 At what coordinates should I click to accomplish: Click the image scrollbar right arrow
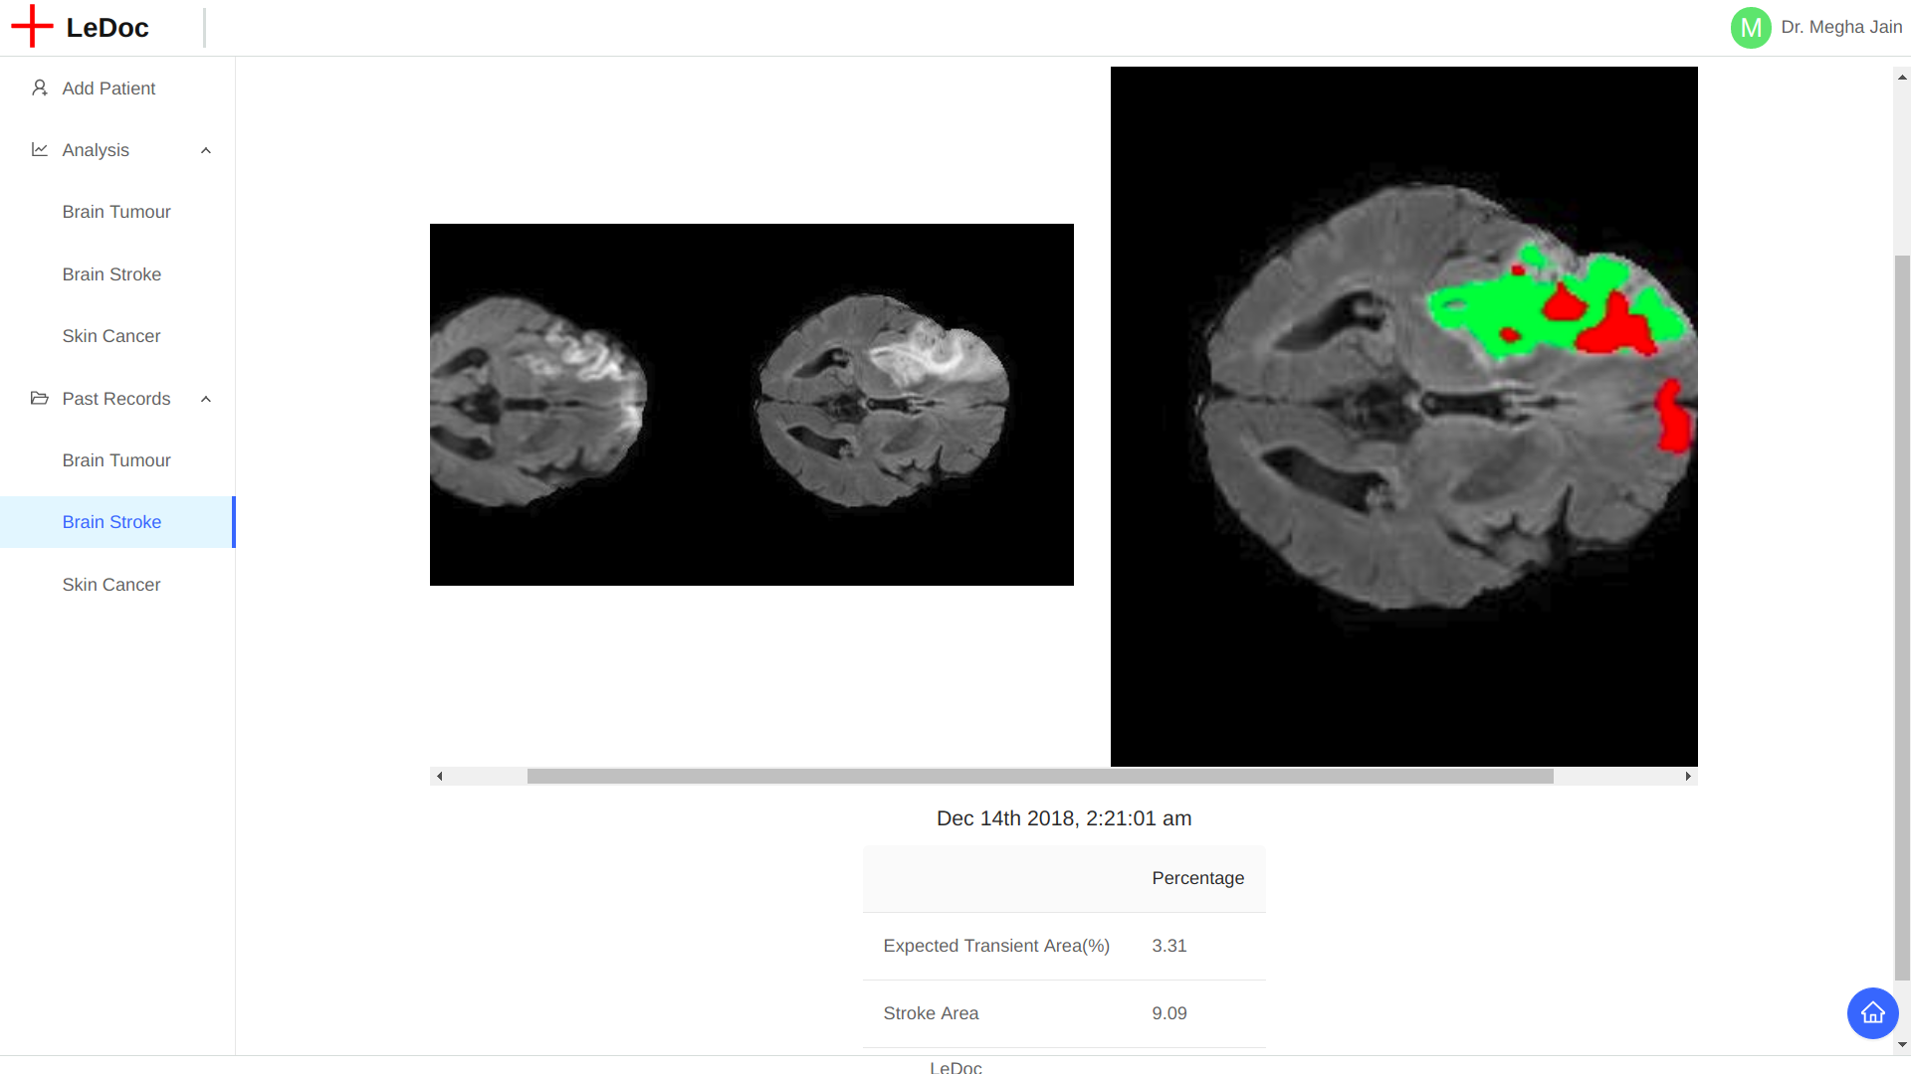point(1688,777)
